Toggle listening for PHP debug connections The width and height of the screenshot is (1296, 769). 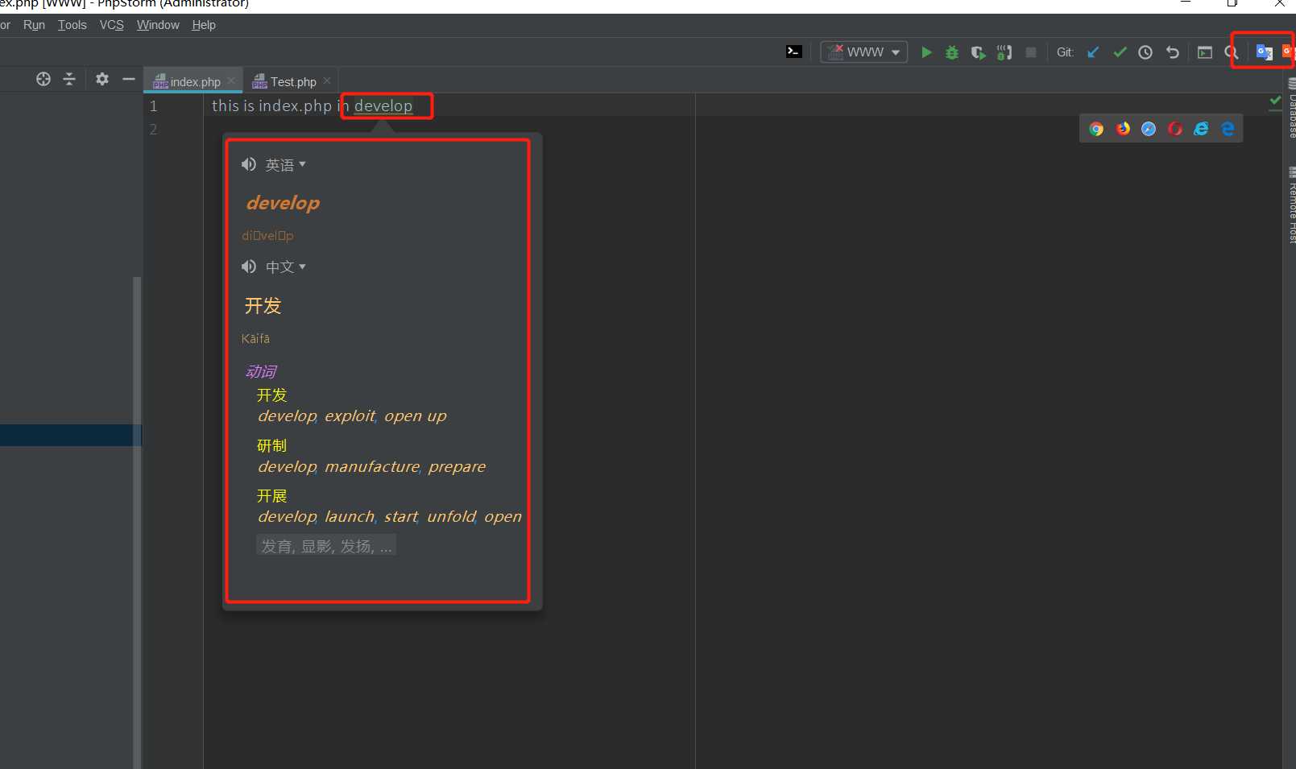[1004, 52]
